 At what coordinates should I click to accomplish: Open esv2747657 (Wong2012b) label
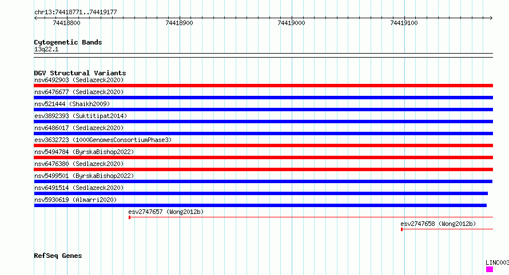pyautogui.click(x=166, y=212)
